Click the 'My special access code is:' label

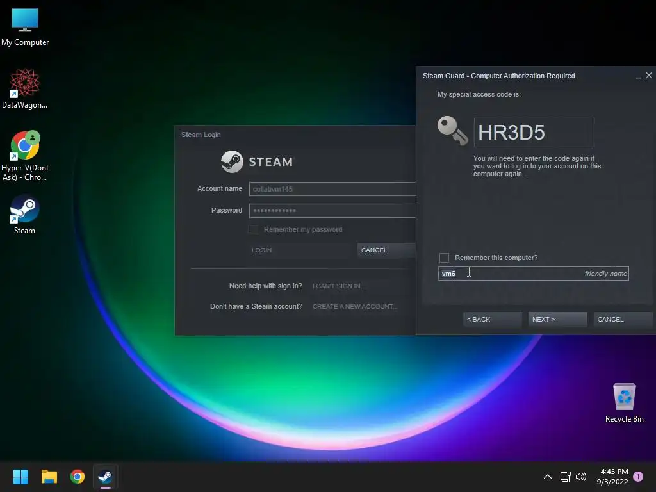click(479, 95)
